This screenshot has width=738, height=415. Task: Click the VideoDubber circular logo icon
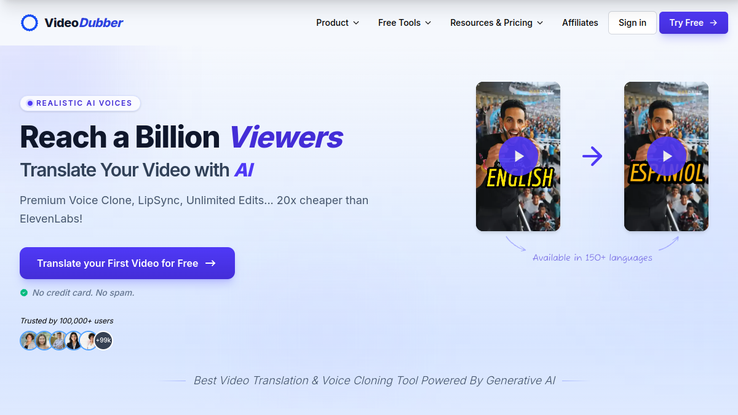[30, 23]
